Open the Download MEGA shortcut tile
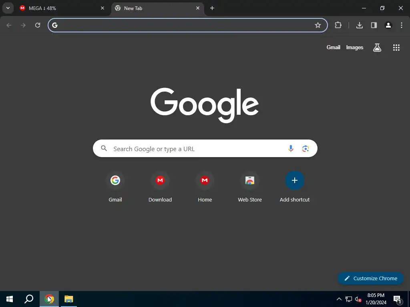The height and width of the screenshot is (307, 410). pos(160,187)
